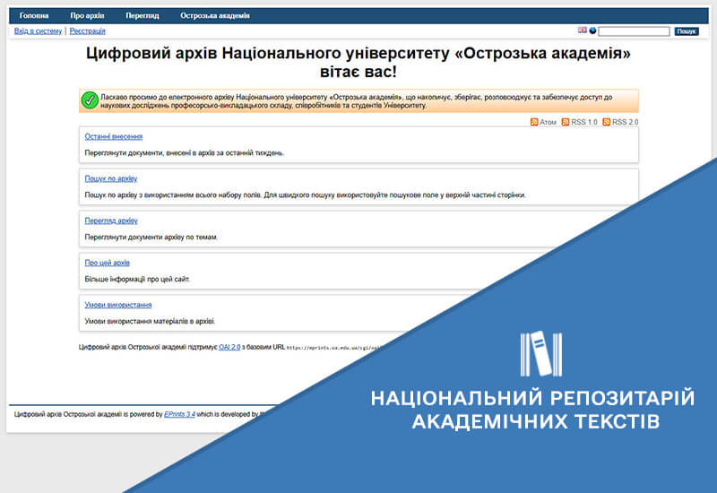Click text 'Умови використання матеріалів в архіві.'
Viewport: 717px width, 493px height.
[150, 321]
